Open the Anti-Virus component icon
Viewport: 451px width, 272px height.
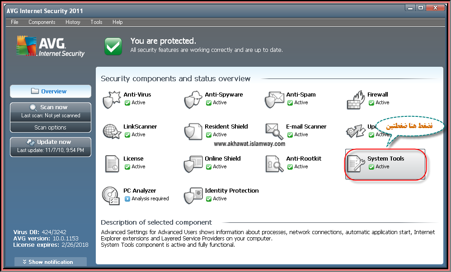click(111, 100)
